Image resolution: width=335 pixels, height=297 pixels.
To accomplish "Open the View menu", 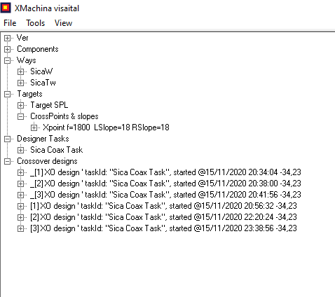I will (63, 23).
